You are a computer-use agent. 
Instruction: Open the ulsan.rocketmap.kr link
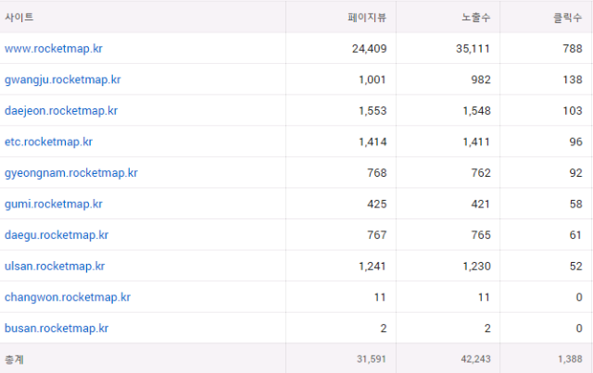[x=55, y=266]
